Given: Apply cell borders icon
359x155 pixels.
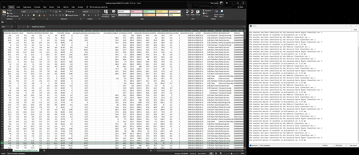Looking at the screenshot, I should coord(34,15).
